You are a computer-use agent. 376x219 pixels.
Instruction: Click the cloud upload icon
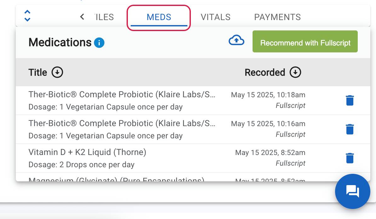[236, 40]
